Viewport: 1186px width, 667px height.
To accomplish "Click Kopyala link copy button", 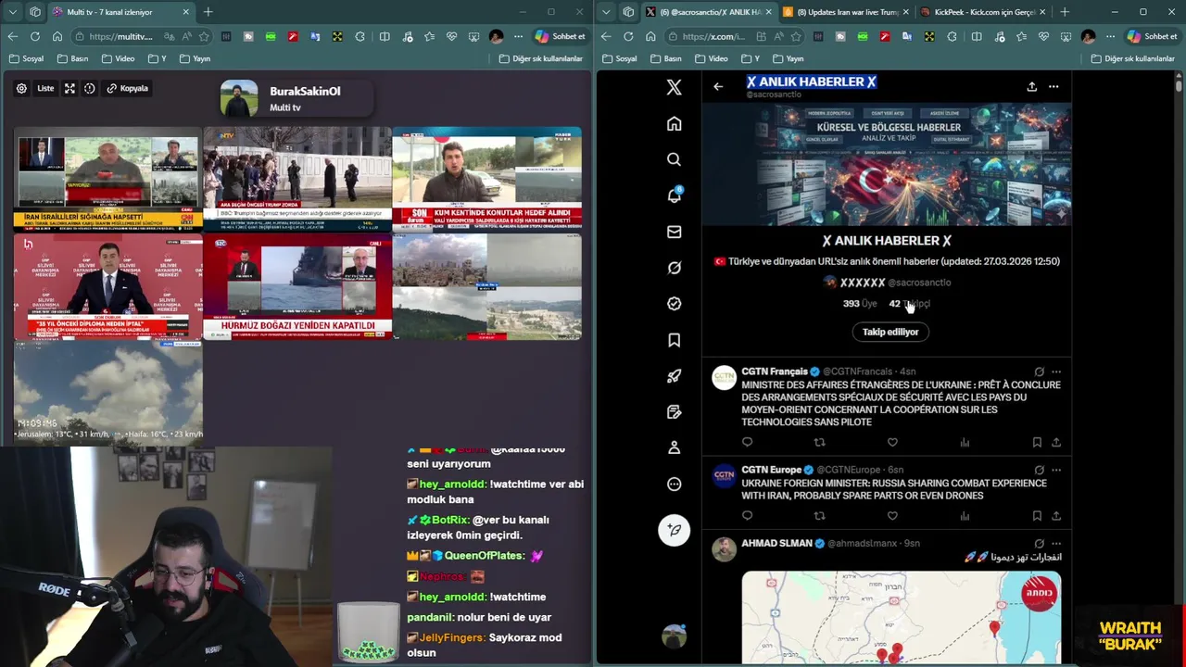I will click(x=127, y=88).
